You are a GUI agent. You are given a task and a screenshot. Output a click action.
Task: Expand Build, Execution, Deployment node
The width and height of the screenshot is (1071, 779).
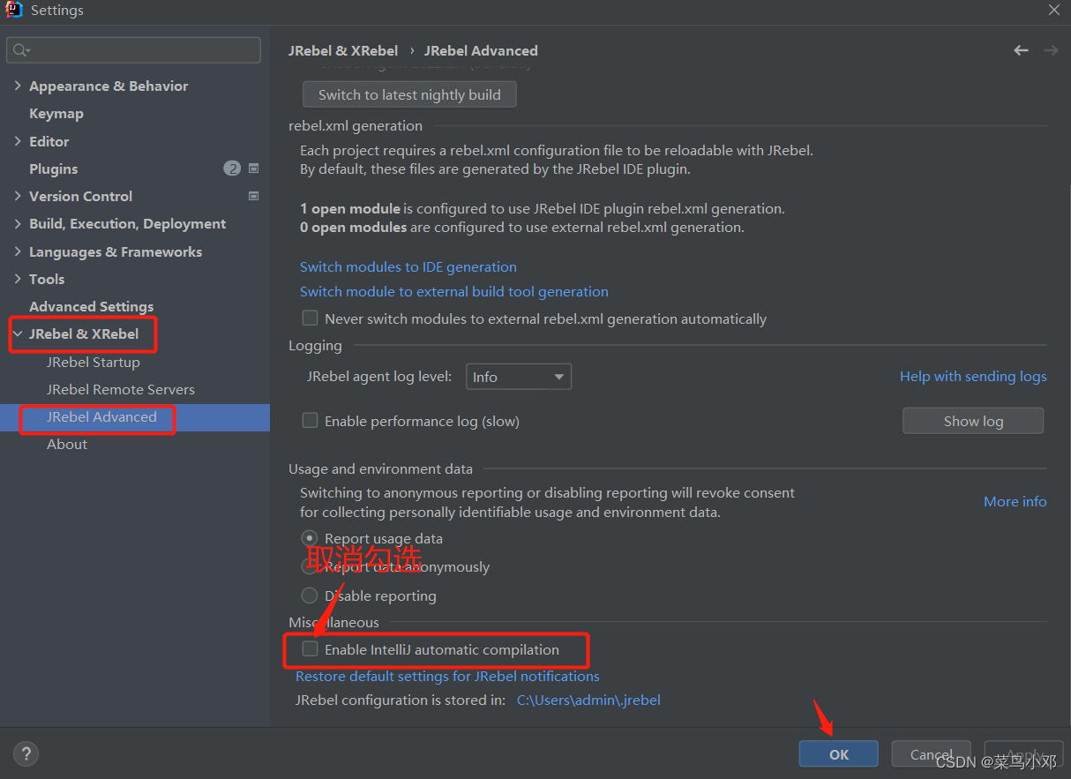coord(18,224)
